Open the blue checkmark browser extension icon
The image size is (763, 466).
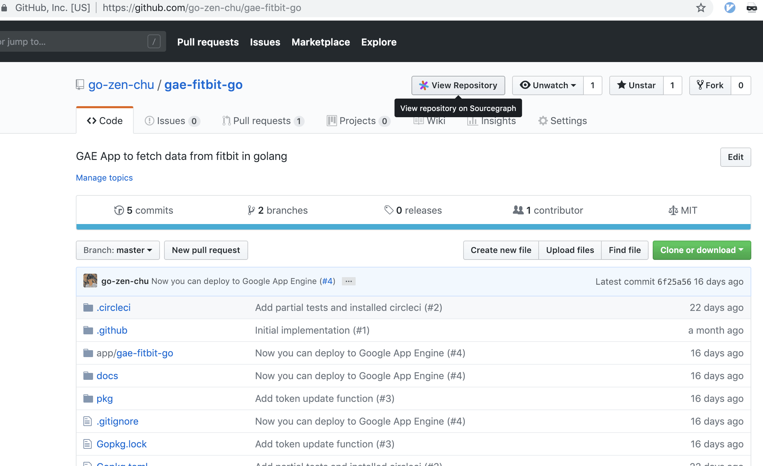(730, 8)
